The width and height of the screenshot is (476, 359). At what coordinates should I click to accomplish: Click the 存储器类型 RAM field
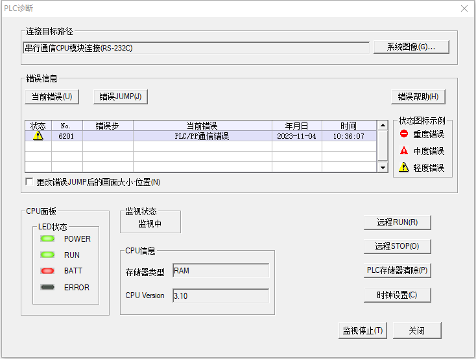pyautogui.click(x=220, y=271)
